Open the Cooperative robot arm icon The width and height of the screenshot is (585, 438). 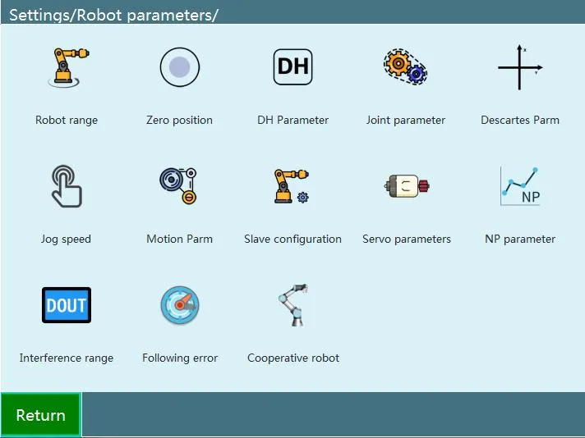pos(293,305)
